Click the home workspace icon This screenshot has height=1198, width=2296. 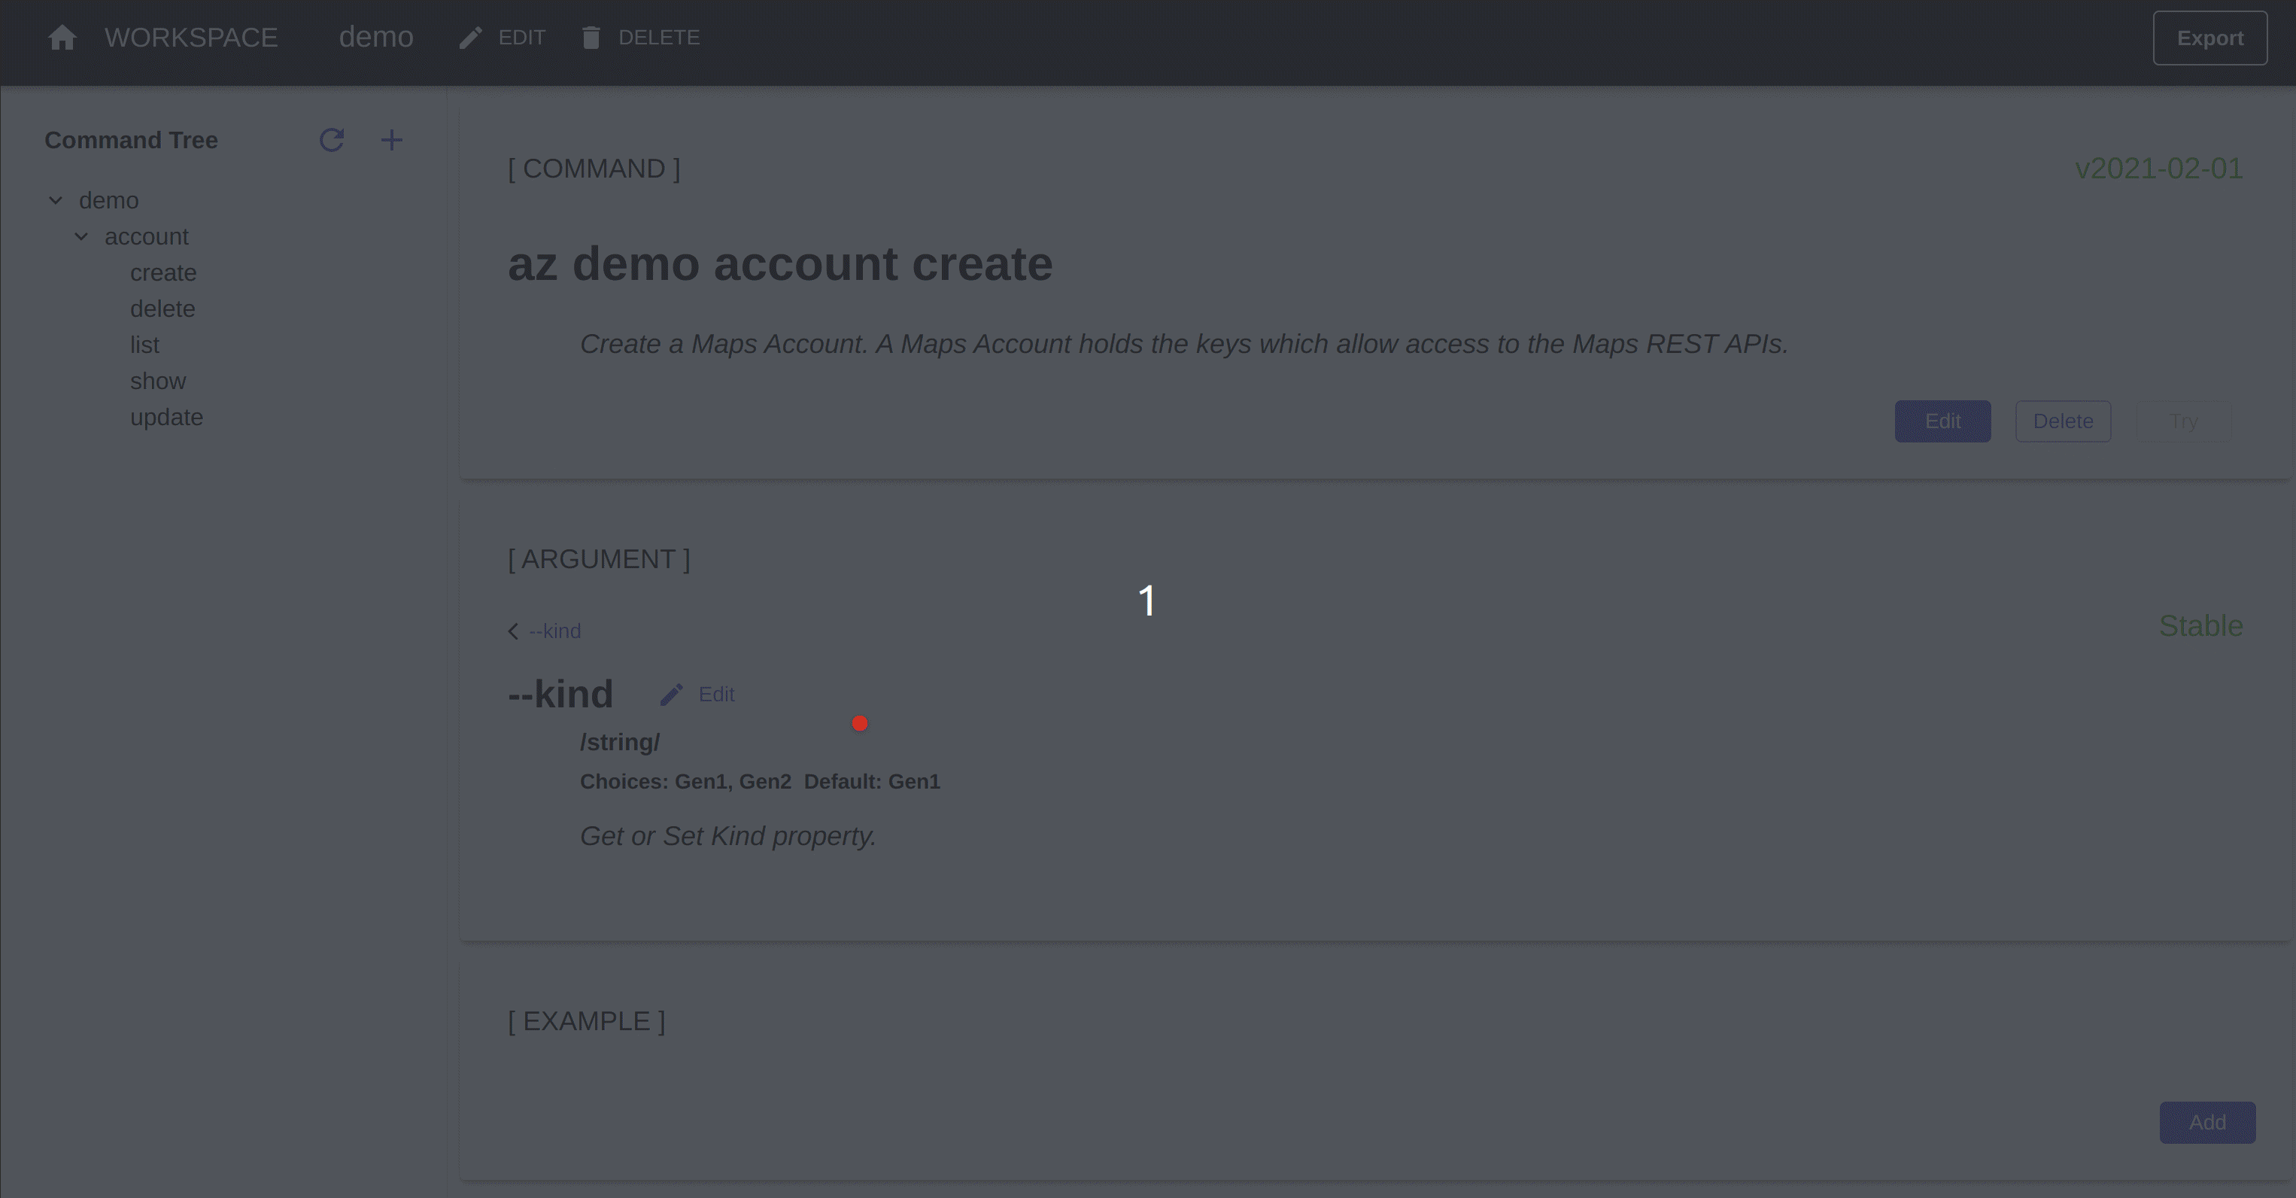click(62, 36)
